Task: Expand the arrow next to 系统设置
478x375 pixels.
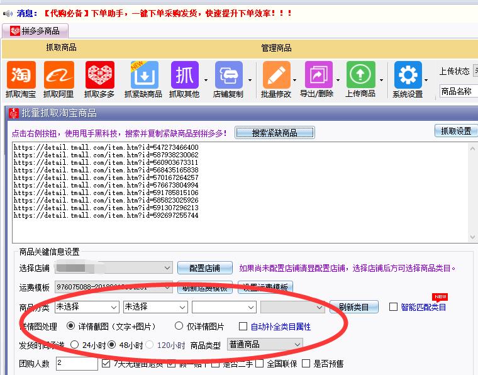Action: (x=426, y=80)
